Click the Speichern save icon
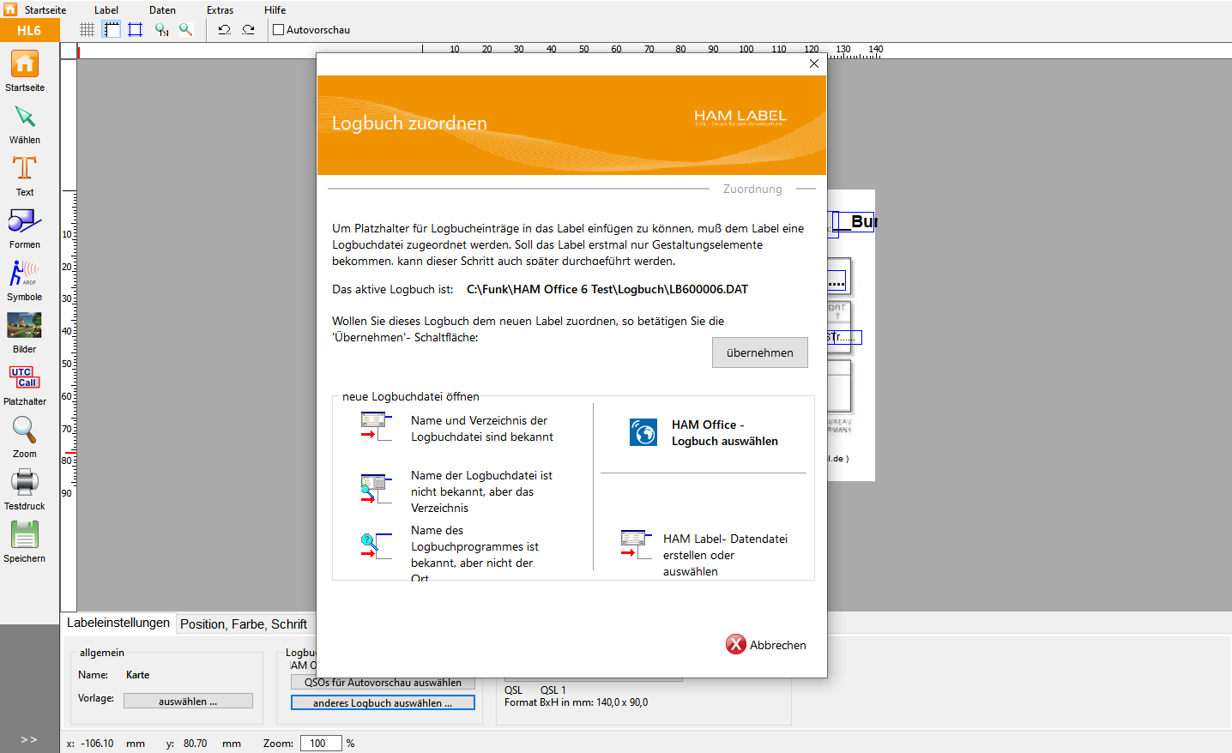Viewport: 1232px width, 753px height. (x=25, y=534)
